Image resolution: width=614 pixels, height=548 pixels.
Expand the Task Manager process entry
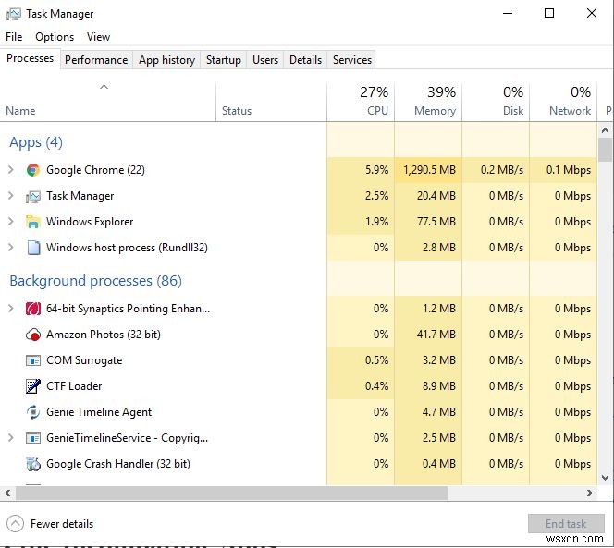[x=11, y=196]
